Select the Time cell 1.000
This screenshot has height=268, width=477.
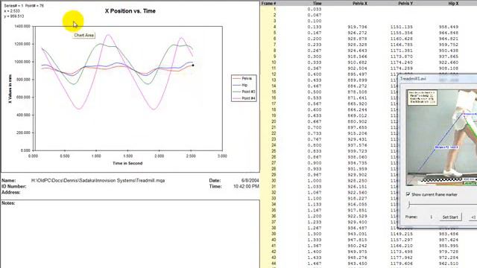315,180
